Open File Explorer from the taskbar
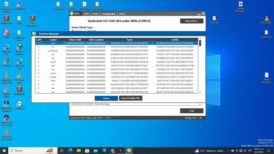The width and height of the screenshot is (274, 154). (x=79, y=151)
